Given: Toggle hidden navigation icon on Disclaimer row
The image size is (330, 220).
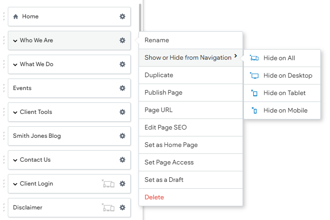Looking at the screenshot, I should click(x=108, y=208).
